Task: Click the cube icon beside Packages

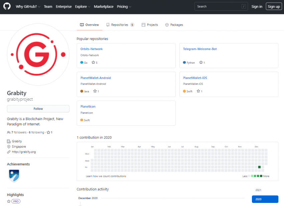Action: [x=167, y=25]
